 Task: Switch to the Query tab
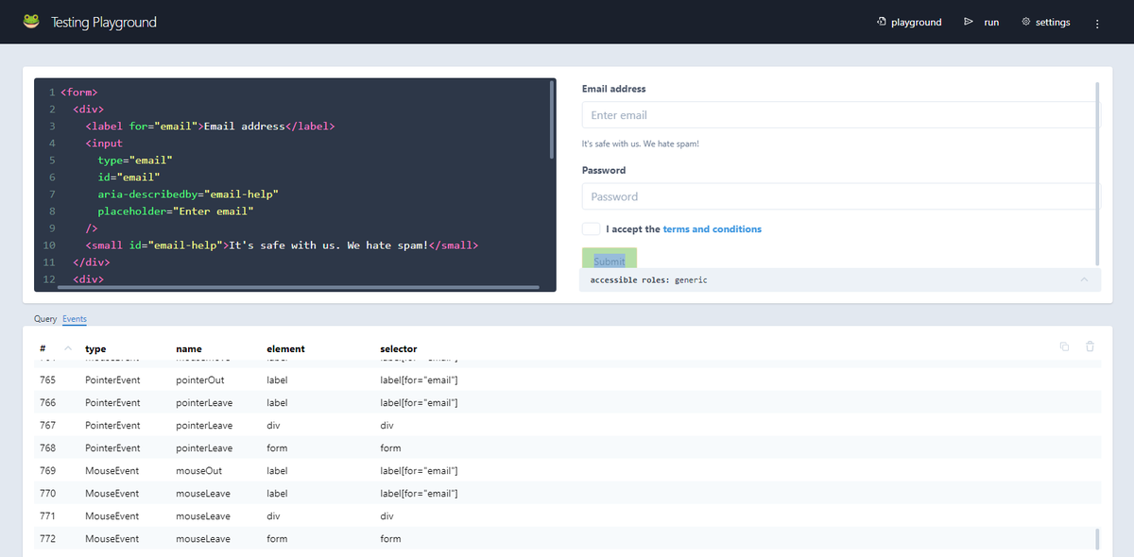tap(43, 319)
